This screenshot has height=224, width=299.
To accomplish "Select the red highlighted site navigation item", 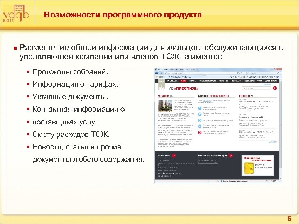I will 184,81.
